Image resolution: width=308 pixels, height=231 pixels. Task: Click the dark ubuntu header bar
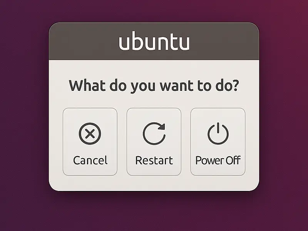coord(154,41)
